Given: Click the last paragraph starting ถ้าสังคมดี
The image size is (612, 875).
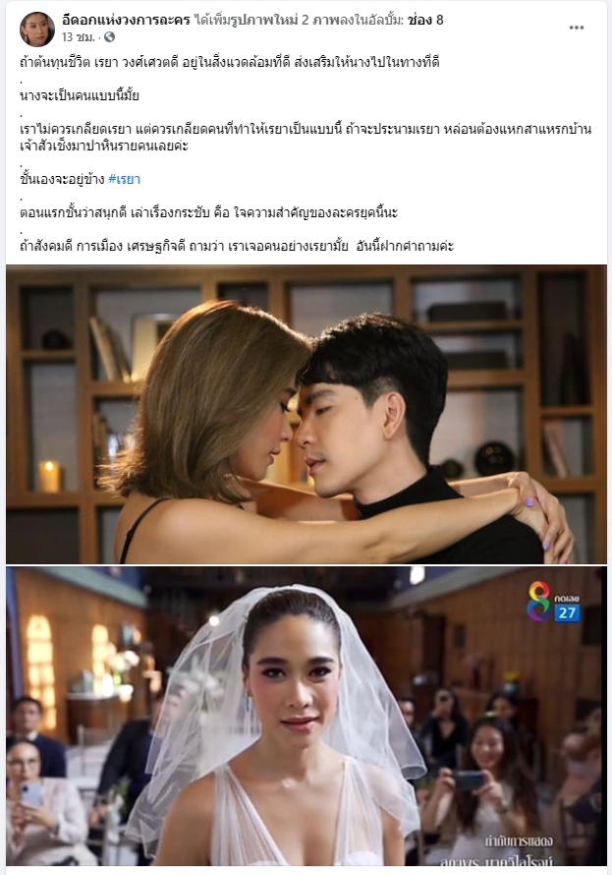Looking at the screenshot, I should pos(237,246).
